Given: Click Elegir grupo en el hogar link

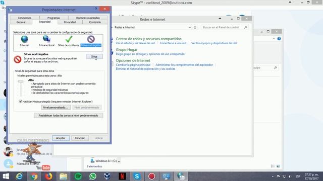Looking at the screenshot, I should [150, 54].
